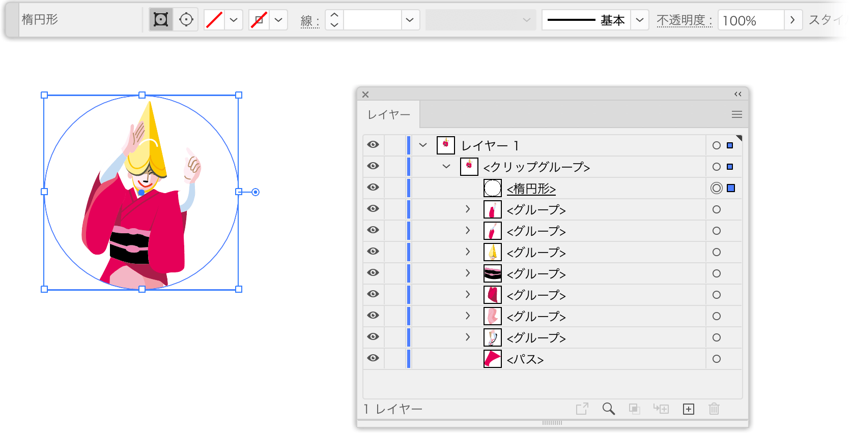Hide the クリップグループ with its eye icon
Screen dimensions: 852x433
click(x=373, y=166)
